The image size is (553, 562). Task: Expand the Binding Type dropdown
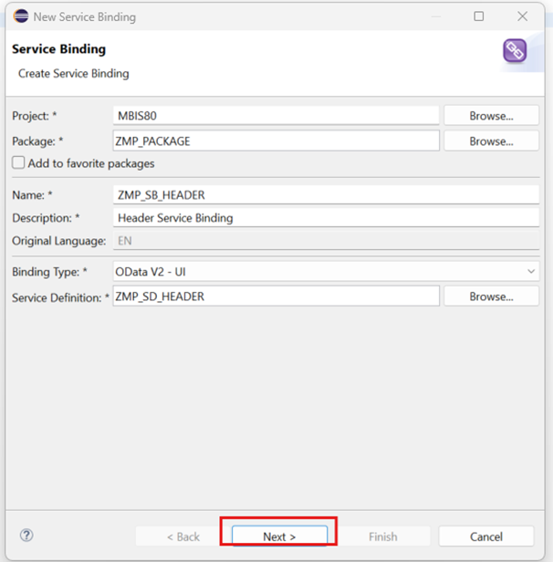tap(531, 272)
